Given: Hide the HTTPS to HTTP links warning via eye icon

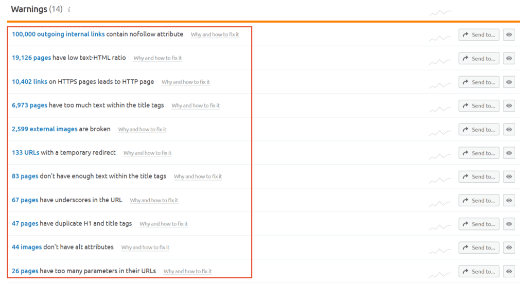Looking at the screenshot, I should [x=509, y=82].
